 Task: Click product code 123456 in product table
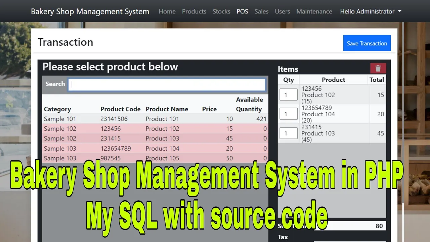tap(111, 128)
